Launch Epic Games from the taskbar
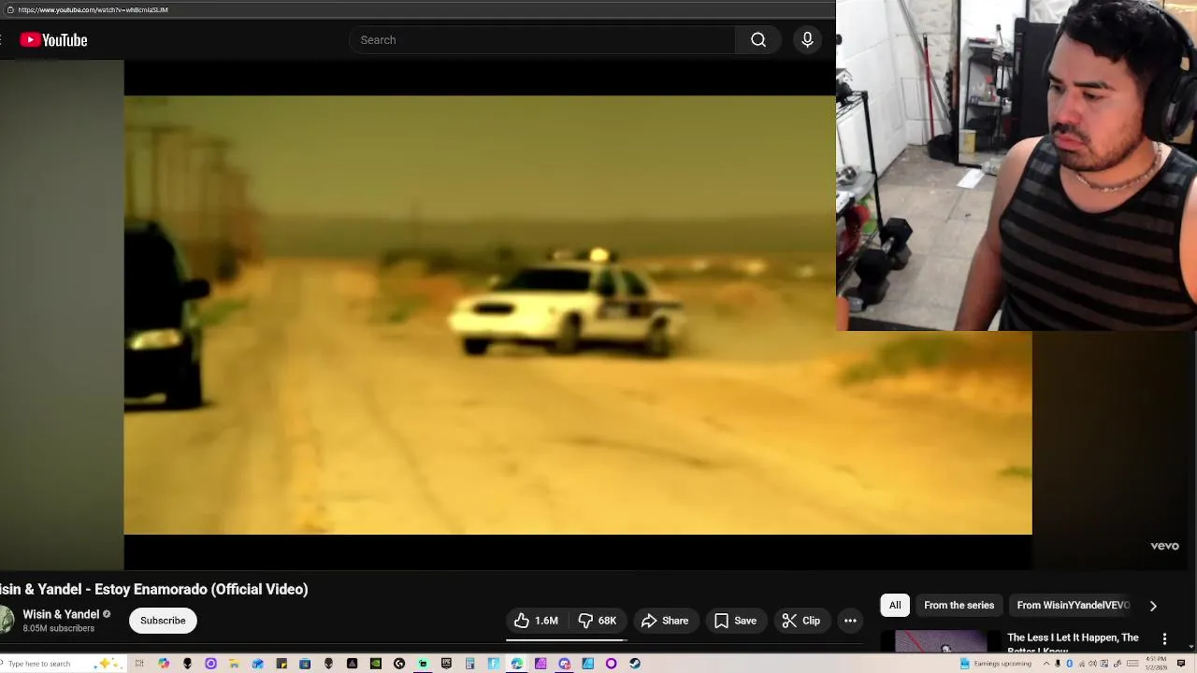Image resolution: width=1197 pixels, height=673 pixels. (446, 664)
